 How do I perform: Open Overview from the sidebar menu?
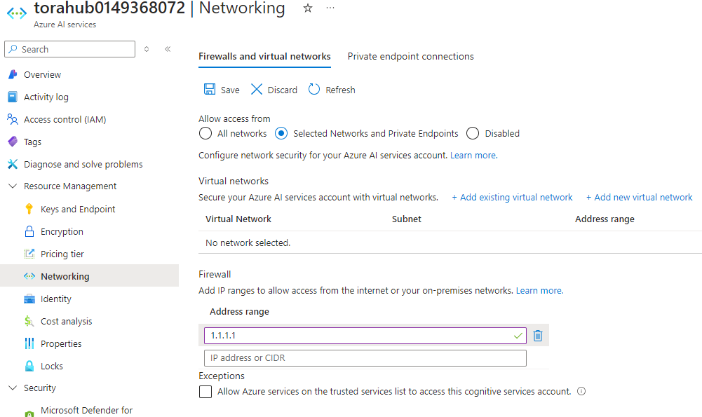pyautogui.click(x=43, y=75)
